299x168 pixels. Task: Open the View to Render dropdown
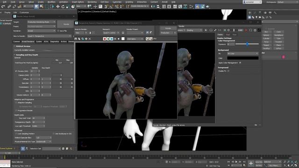click(x=50, y=36)
